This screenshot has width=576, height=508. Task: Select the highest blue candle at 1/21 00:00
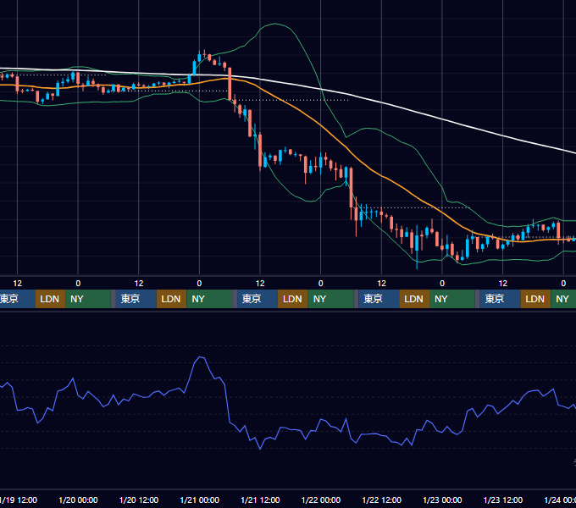199,58
